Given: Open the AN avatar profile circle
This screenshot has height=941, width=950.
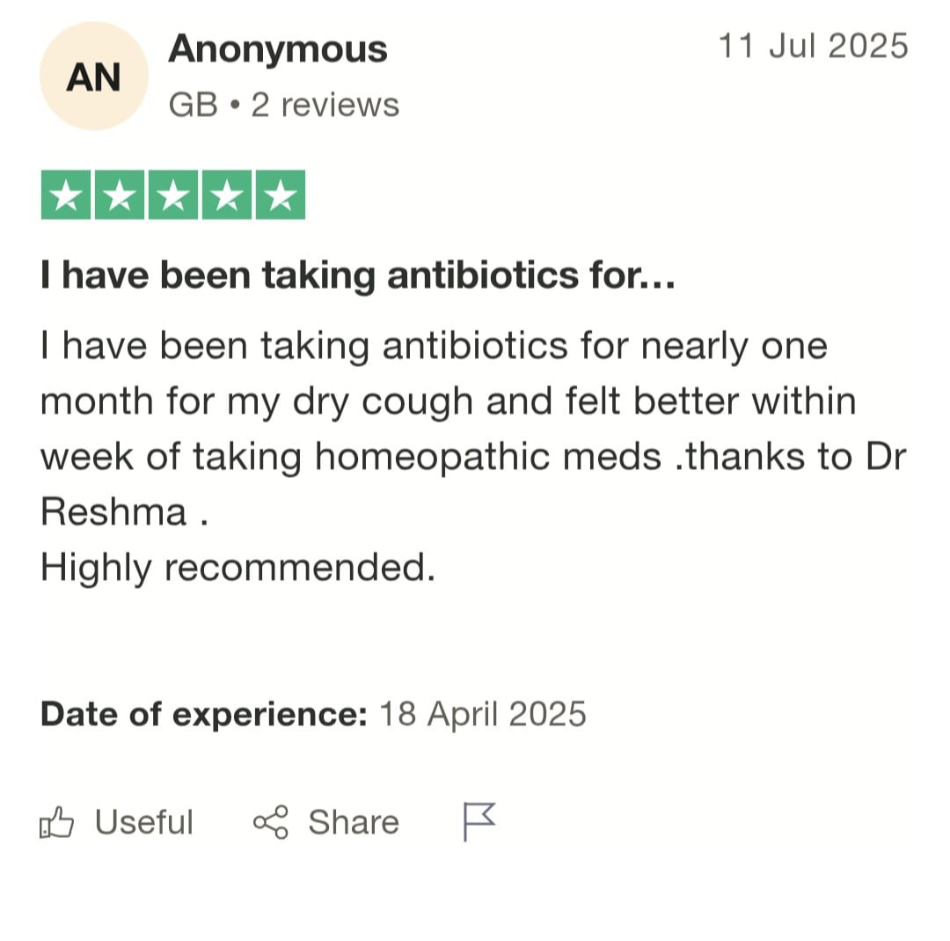Looking at the screenshot, I should [x=93, y=77].
